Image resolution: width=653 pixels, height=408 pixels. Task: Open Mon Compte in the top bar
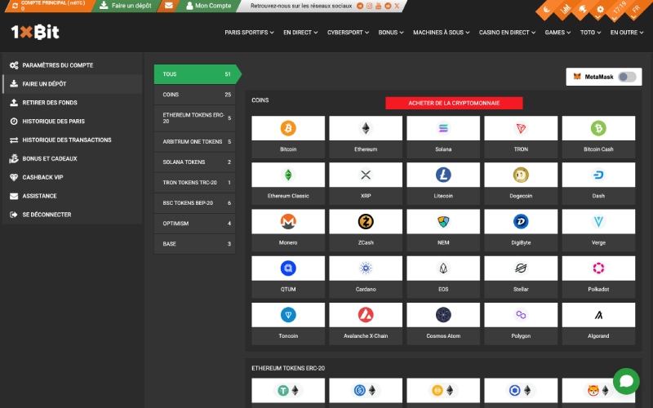(x=209, y=6)
